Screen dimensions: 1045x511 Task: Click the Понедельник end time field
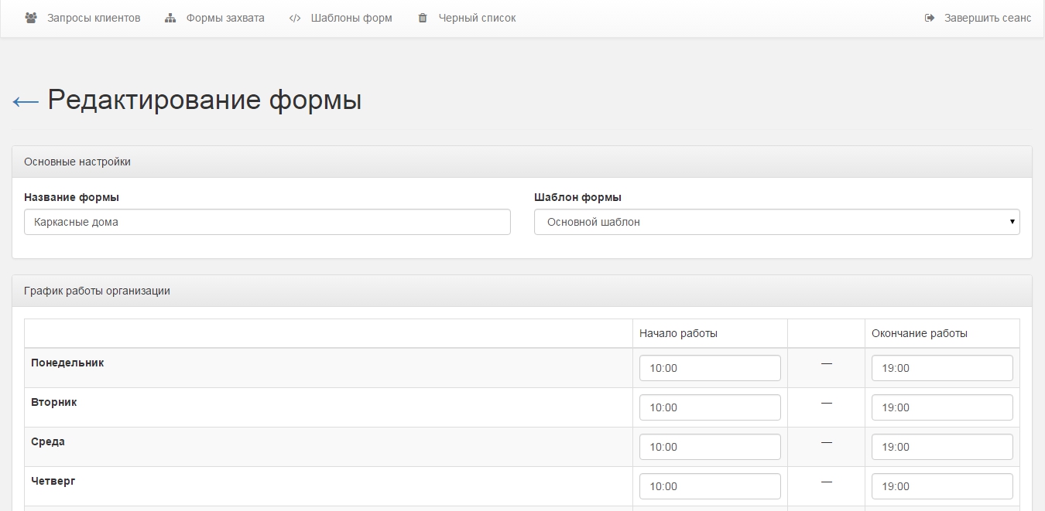coord(942,368)
